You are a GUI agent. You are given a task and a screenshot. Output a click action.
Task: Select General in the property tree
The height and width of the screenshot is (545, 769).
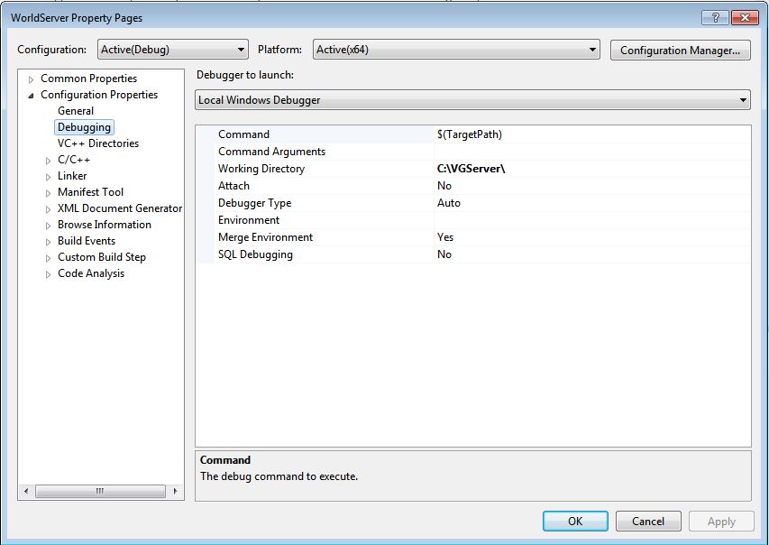[x=76, y=111]
